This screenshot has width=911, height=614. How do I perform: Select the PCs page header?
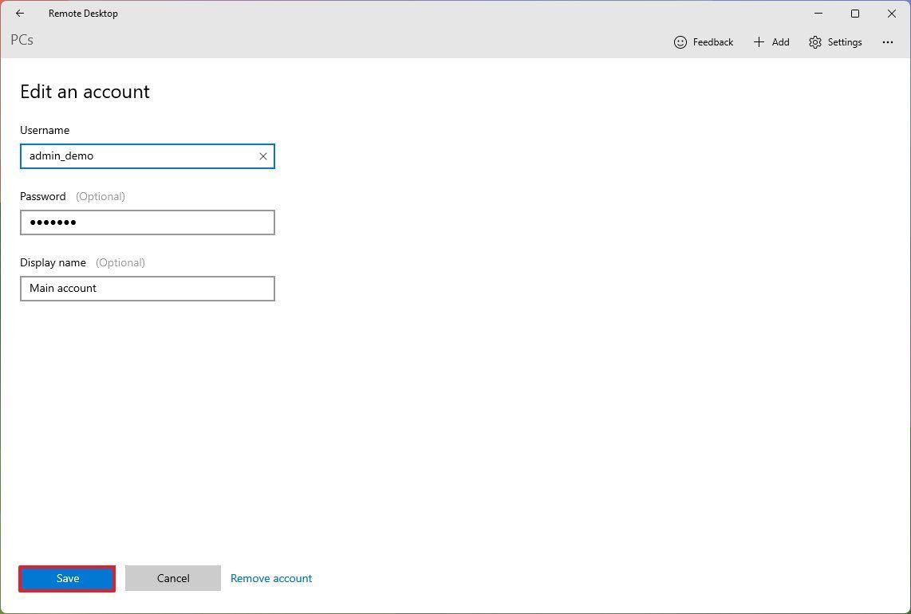[22, 39]
